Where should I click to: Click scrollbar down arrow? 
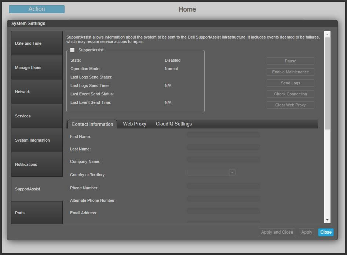tap(327, 220)
